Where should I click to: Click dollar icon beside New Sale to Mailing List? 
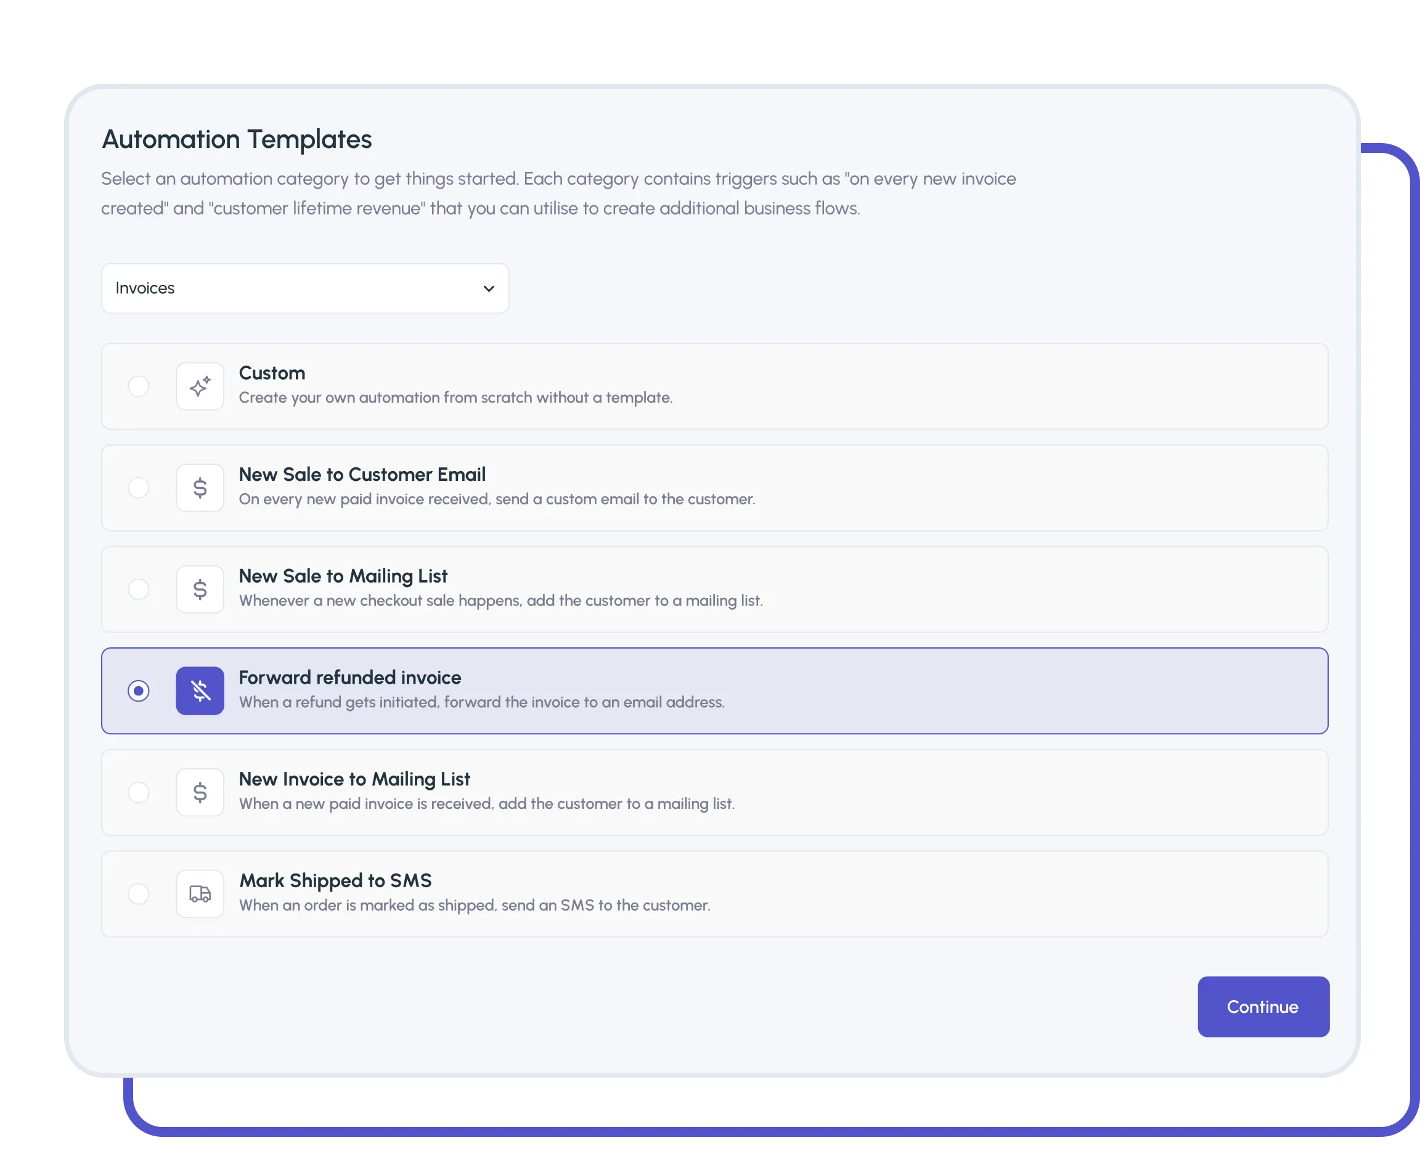(200, 590)
